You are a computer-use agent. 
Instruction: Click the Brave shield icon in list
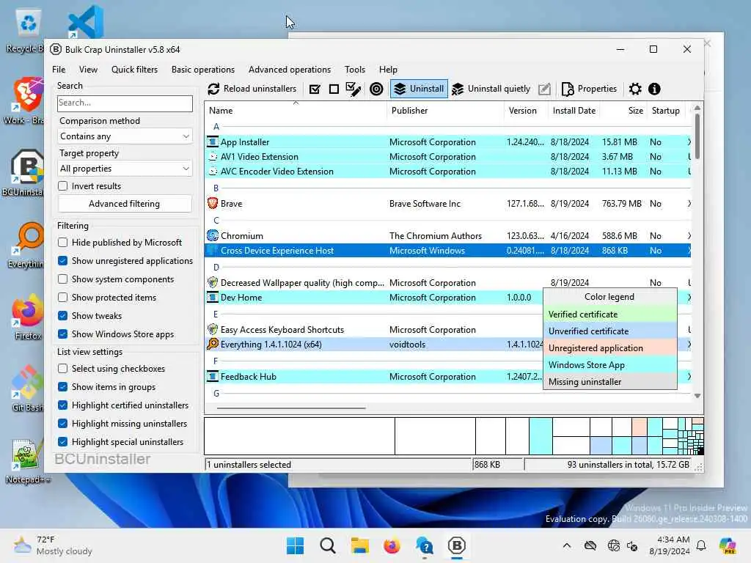213,204
